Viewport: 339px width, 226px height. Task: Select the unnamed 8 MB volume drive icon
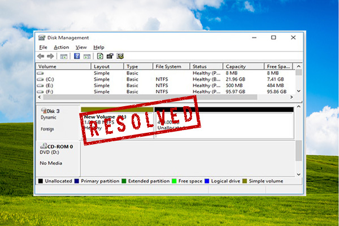click(41, 73)
